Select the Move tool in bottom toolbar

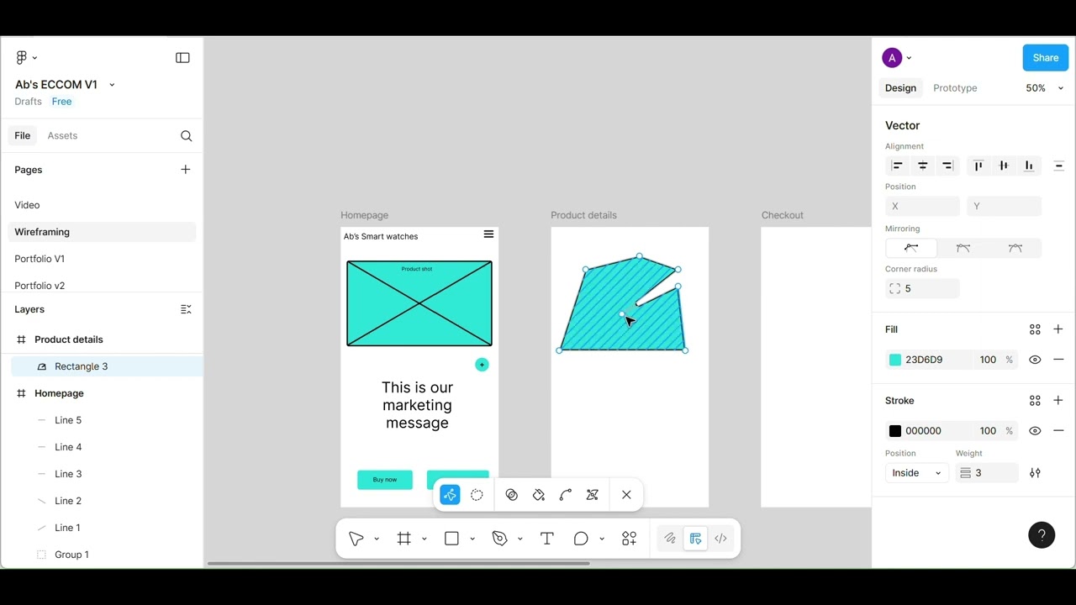tap(356, 539)
